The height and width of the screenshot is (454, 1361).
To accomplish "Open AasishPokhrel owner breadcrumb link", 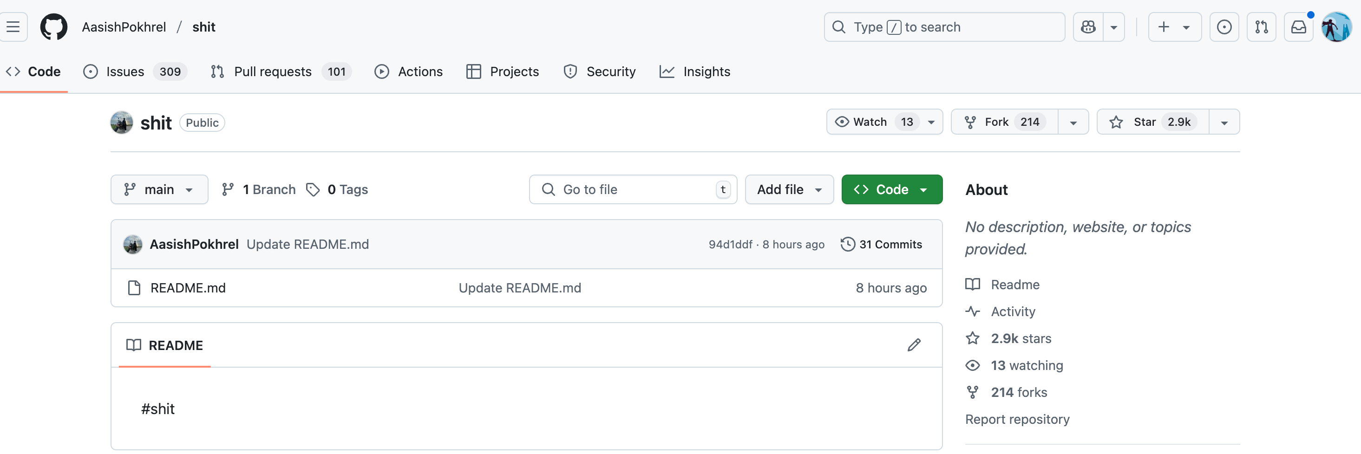I will click(124, 27).
